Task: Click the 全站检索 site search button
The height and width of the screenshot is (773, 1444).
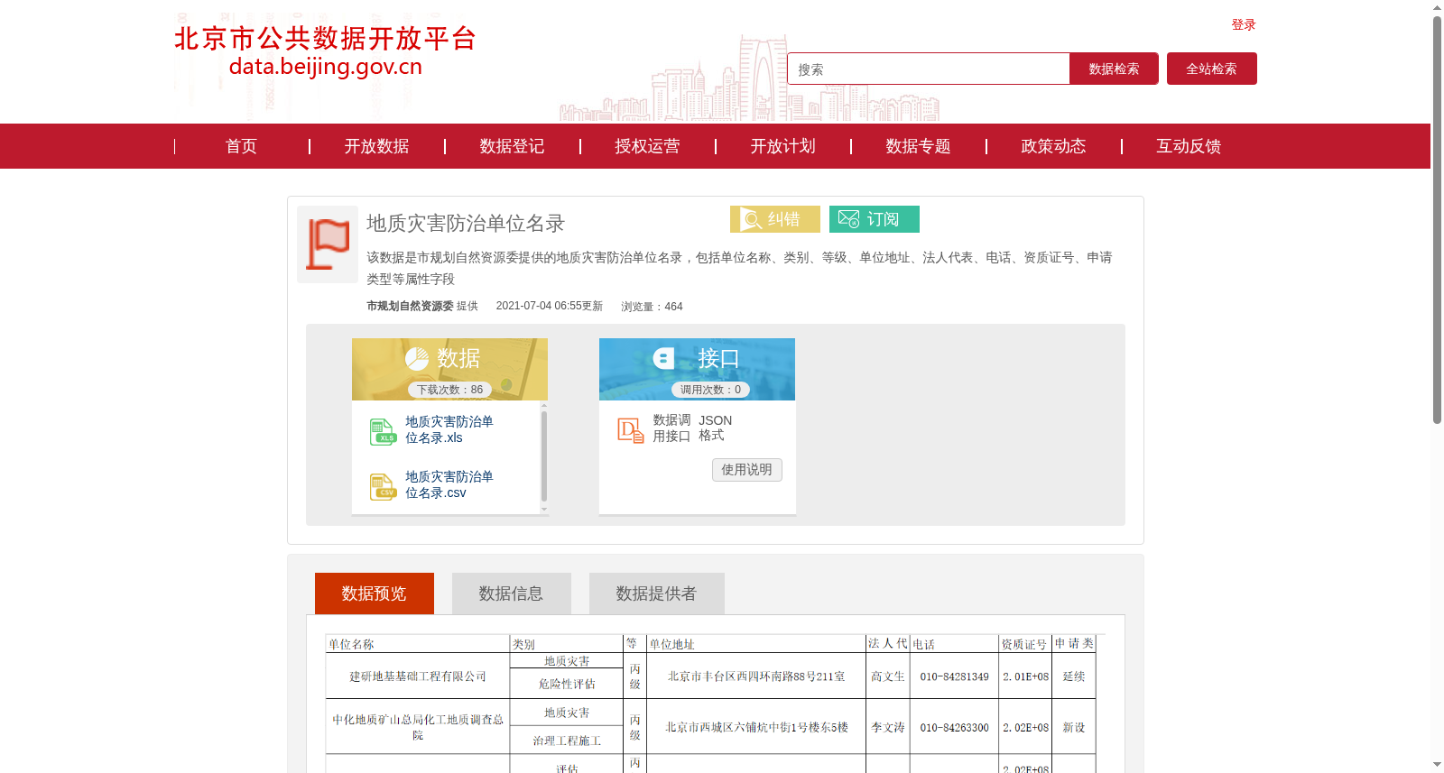Action: pyautogui.click(x=1212, y=69)
